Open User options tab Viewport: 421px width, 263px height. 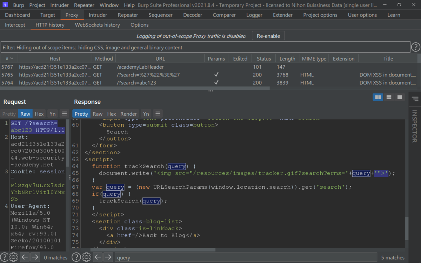pos(362,15)
